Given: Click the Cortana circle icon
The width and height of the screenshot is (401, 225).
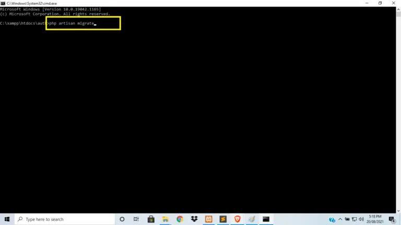Looking at the screenshot, I should [122, 219].
